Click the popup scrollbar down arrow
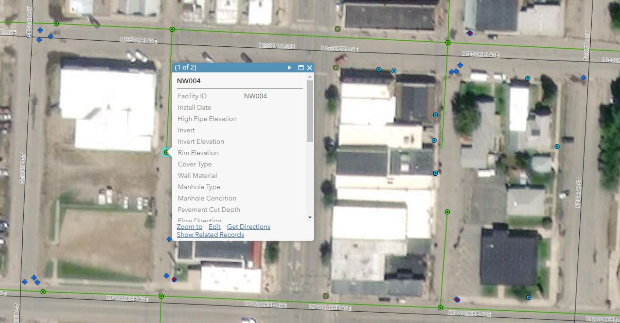The width and height of the screenshot is (620, 323). 310,217
